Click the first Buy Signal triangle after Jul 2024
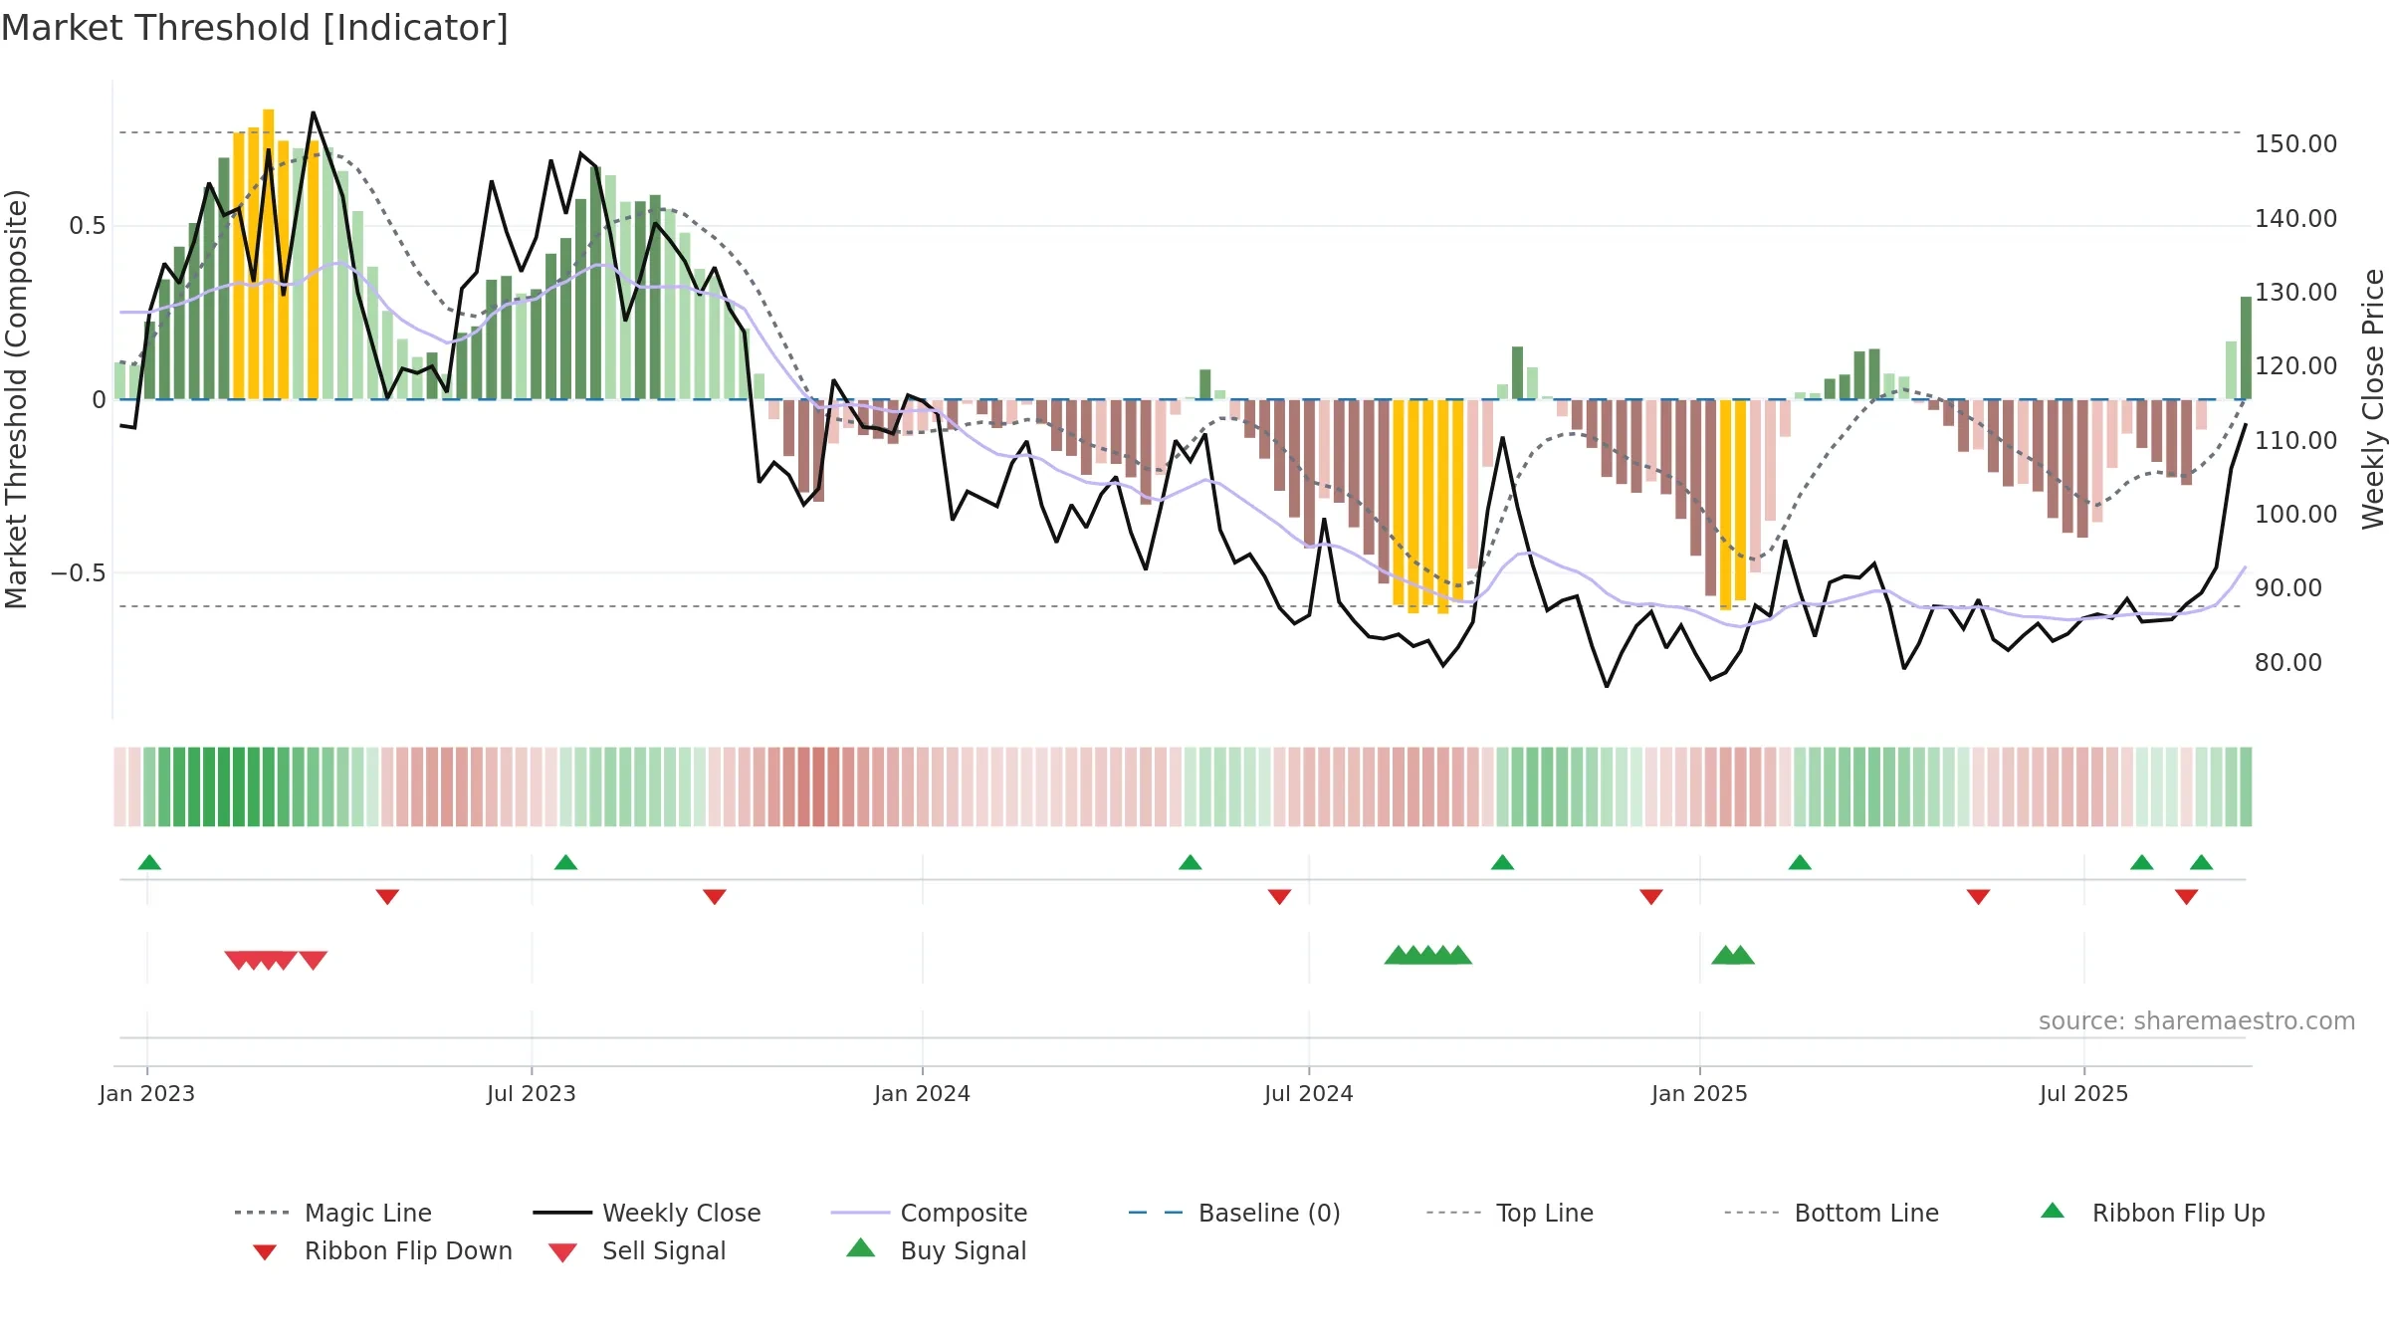Screen dimensions: 2389x1344 1398,956
